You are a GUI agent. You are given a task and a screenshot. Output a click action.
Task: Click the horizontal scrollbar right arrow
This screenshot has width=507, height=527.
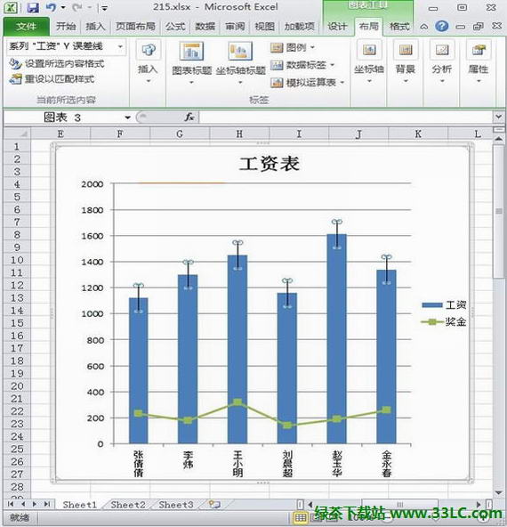pyautogui.click(x=479, y=504)
